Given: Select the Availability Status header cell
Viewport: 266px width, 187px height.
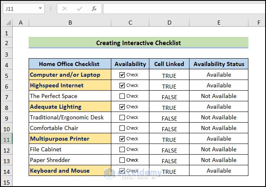Looking at the screenshot, I should [x=219, y=64].
